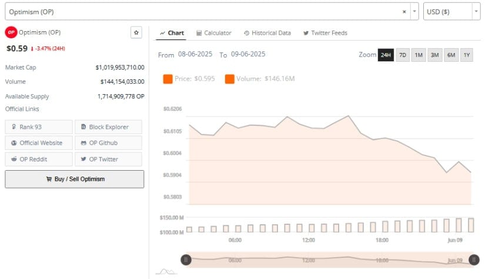Open the Block Explorer link

pos(108,127)
